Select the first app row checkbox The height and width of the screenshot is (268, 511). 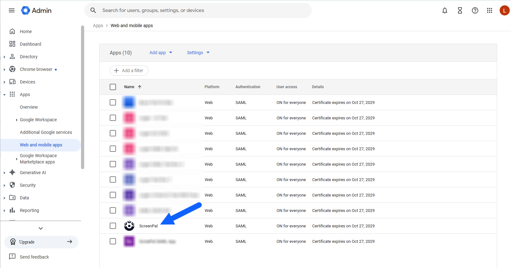point(113,102)
